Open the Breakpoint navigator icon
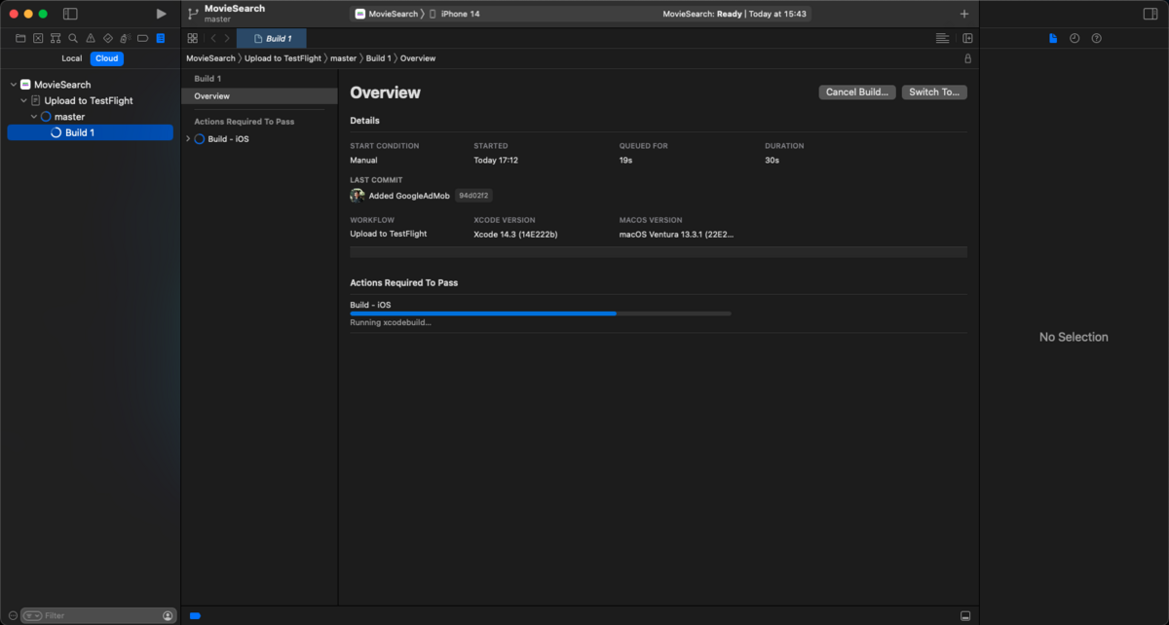 [143, 38]
